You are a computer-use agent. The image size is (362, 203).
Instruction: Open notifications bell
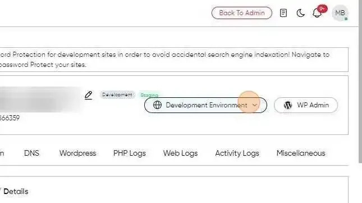tap(317, 13)
